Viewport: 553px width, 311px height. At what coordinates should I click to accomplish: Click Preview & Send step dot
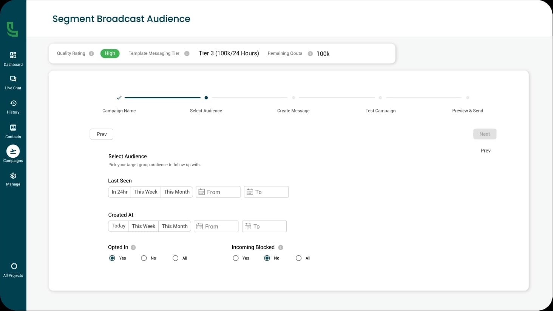pyautogui.click(x=468, y=98)
